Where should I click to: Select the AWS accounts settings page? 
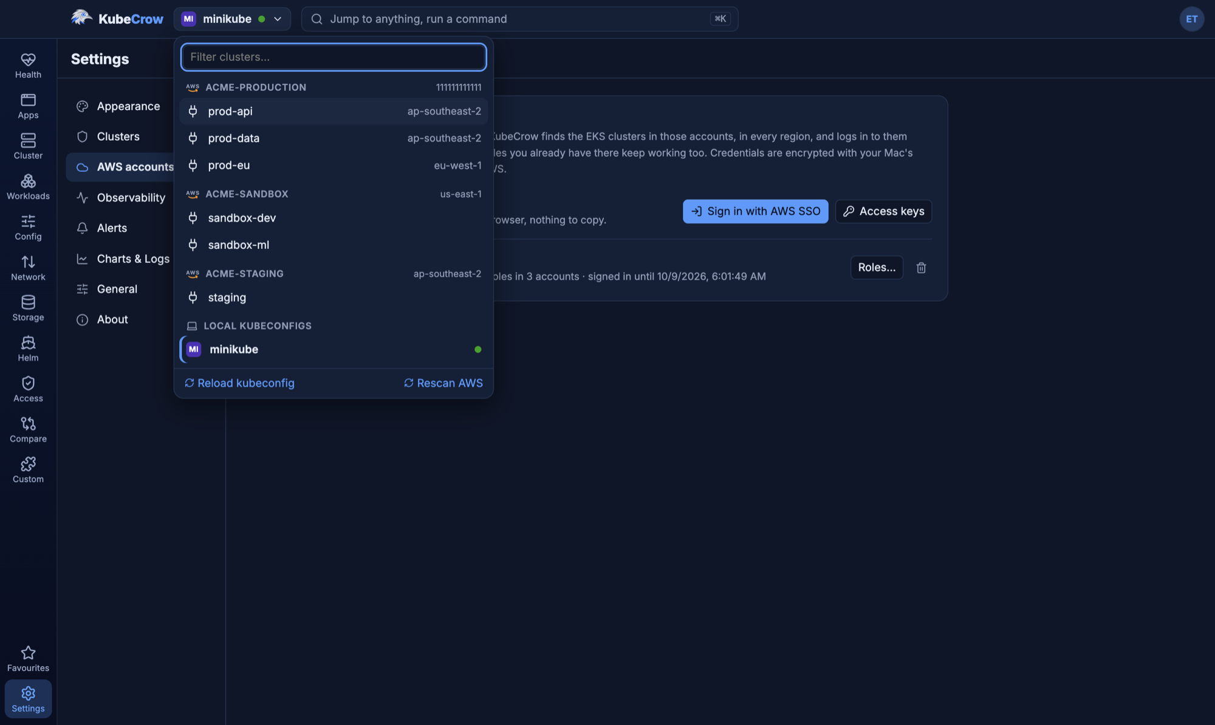(x=120, y=167)
